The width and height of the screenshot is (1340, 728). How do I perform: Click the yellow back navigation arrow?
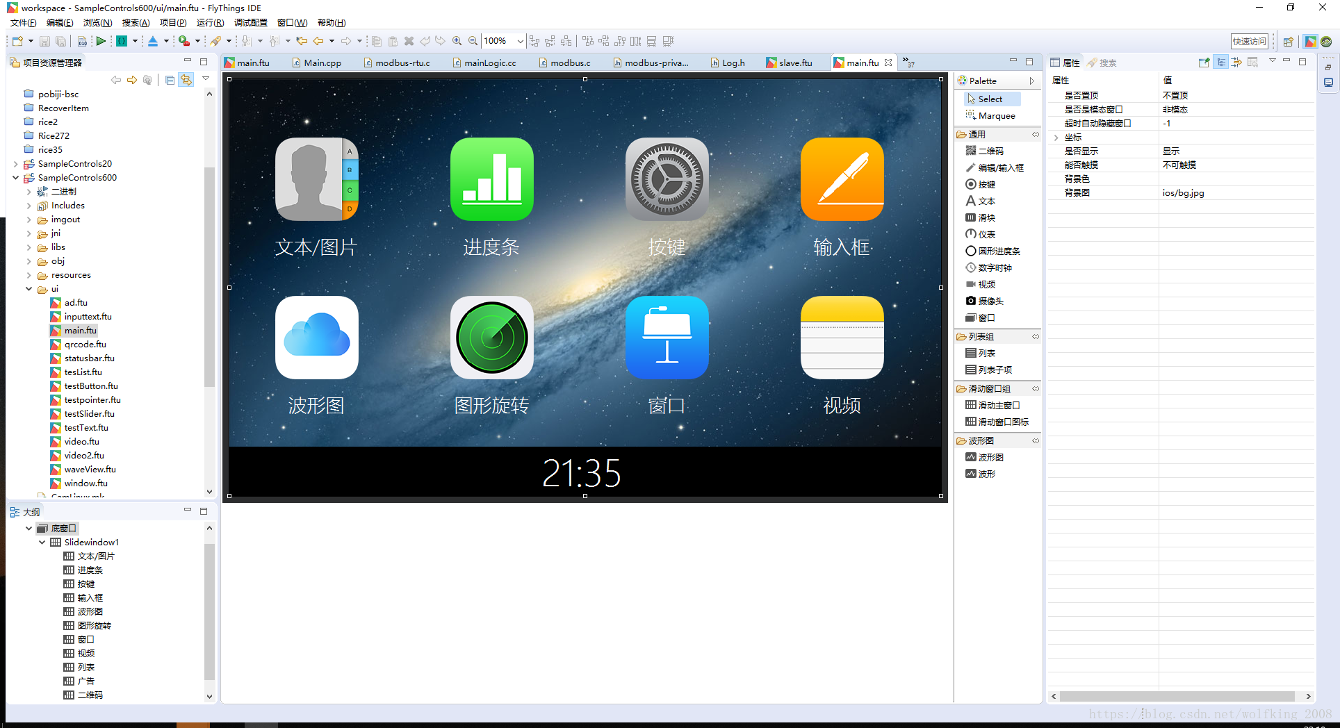(318, 41)
